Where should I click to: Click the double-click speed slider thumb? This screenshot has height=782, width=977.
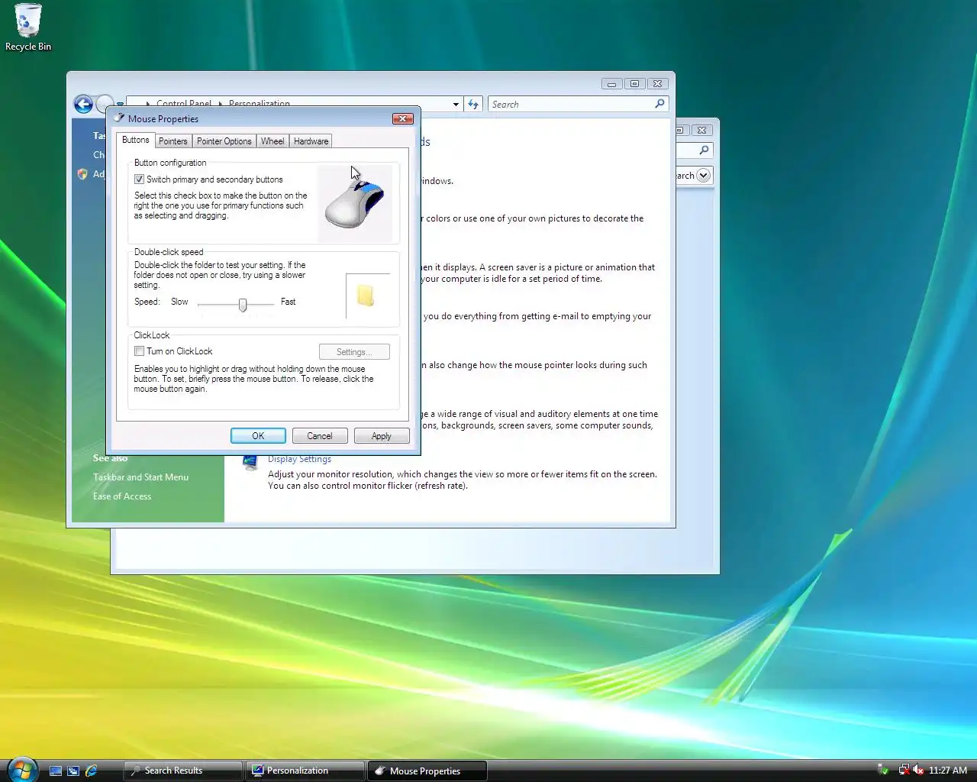click(x=243, y=305)
